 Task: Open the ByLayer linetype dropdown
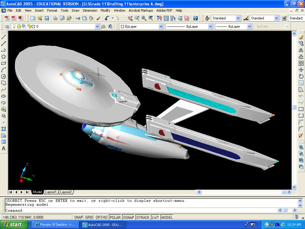[210, 27]
